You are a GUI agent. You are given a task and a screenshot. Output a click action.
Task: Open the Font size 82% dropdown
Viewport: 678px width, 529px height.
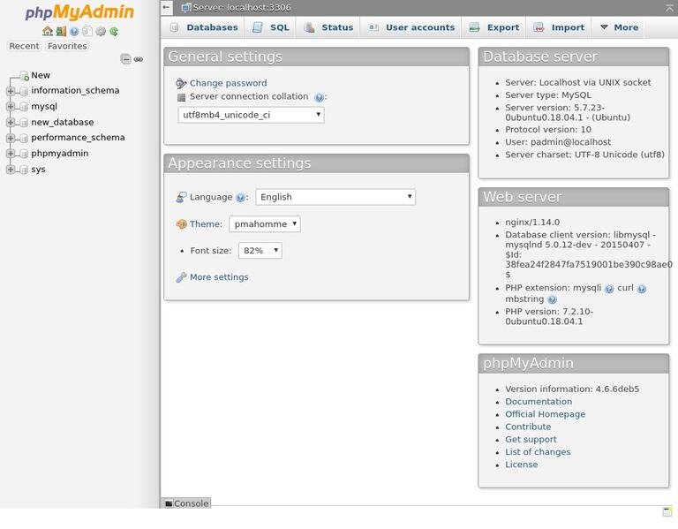(260, 251)
